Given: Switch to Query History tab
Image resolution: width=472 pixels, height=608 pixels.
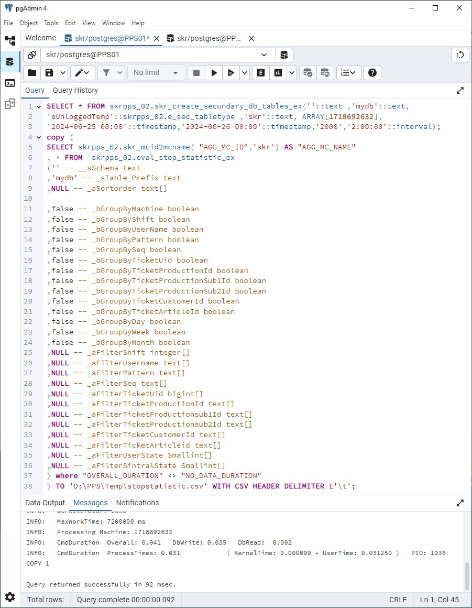Looking at the screenshot, I should [x=75, y=90].
